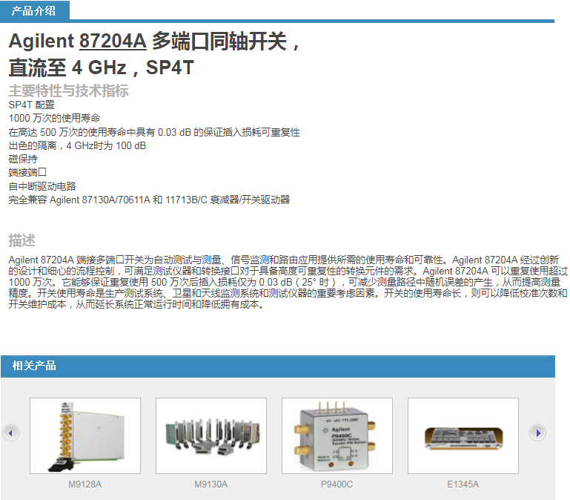
Task: Click the title text '直流至 4 GHz，SP4T'
Action: tap(101, 68)
